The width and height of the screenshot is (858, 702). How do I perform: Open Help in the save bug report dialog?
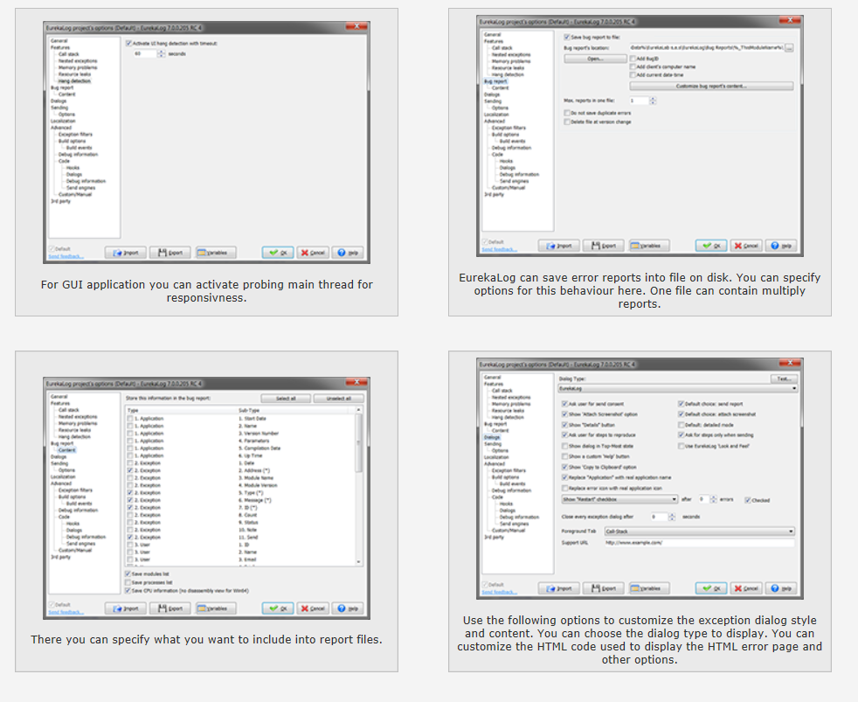point(781,246)
